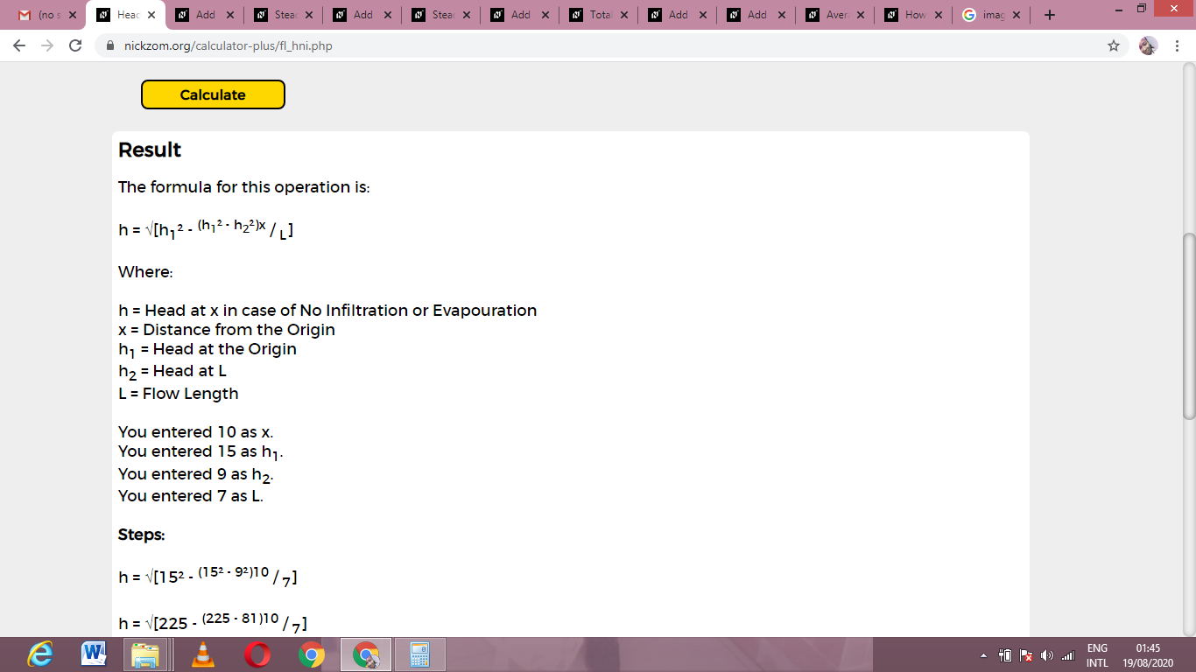Click 'h2 = Head at L' line

172,372
